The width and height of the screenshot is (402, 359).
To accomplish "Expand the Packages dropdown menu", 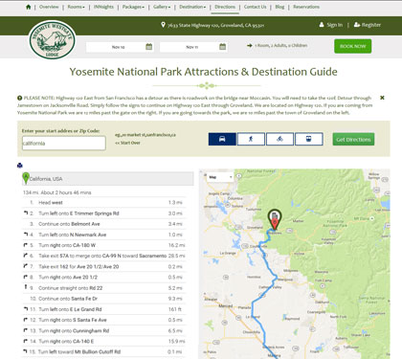I will tap(133, 7).
